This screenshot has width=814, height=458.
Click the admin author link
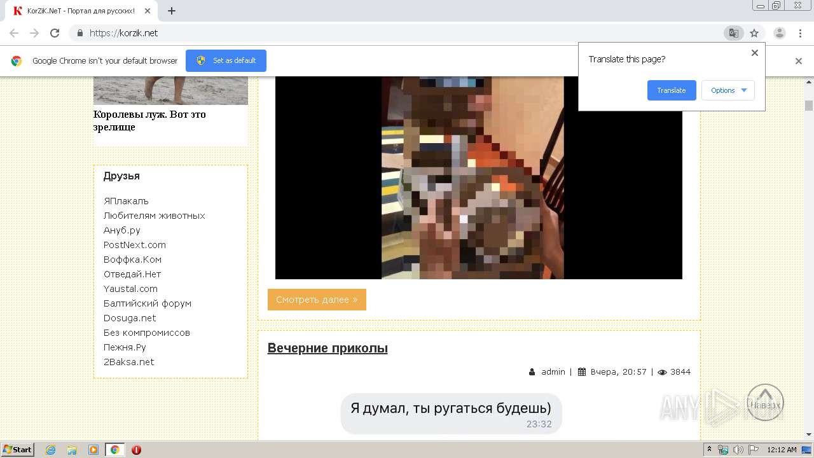point(553,372)
